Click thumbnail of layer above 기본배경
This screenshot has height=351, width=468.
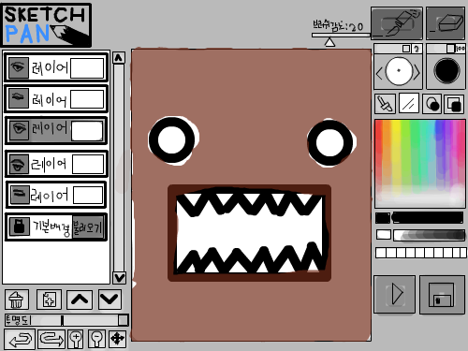coord(88,196)
